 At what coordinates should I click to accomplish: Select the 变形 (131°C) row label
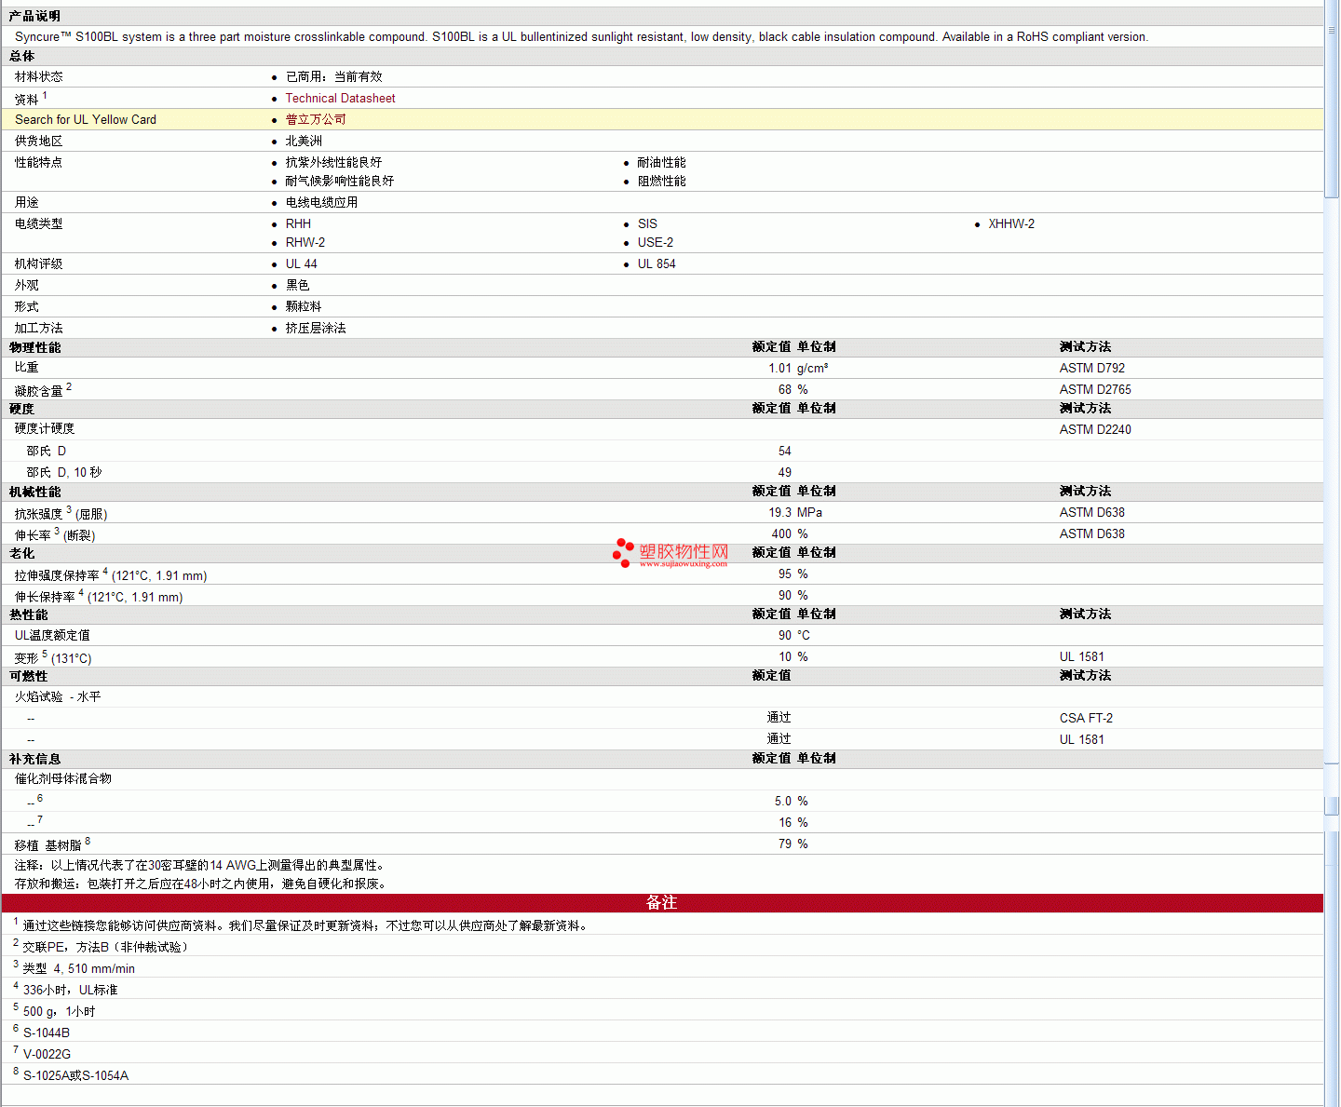click(53, 657)
